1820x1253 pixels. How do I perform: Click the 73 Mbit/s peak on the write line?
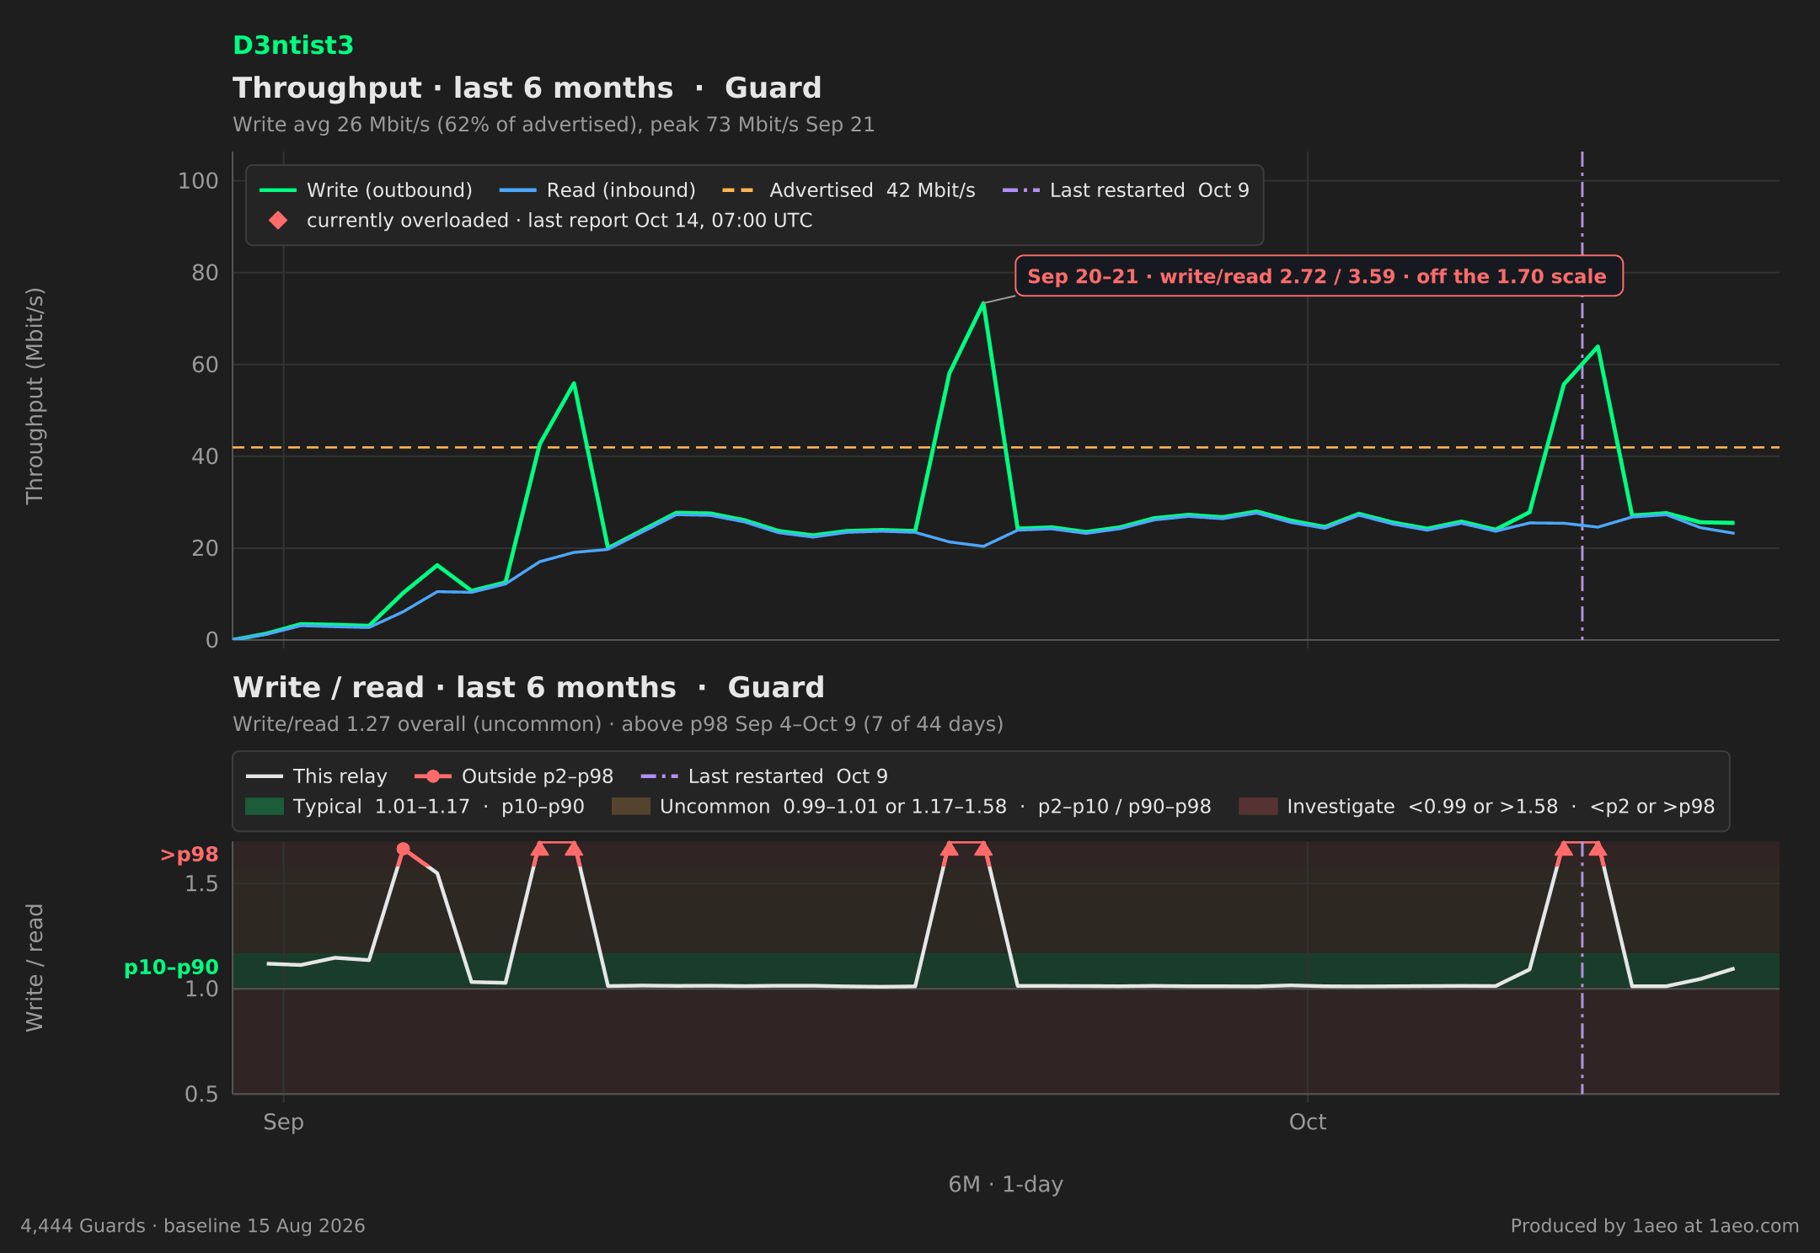pyautogui.click(x=983, y=303)
